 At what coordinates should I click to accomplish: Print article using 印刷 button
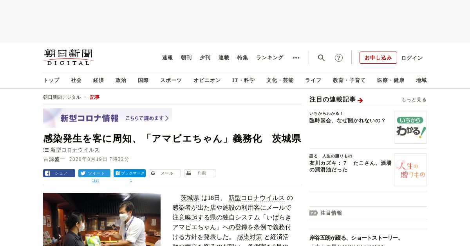point(200,173)
